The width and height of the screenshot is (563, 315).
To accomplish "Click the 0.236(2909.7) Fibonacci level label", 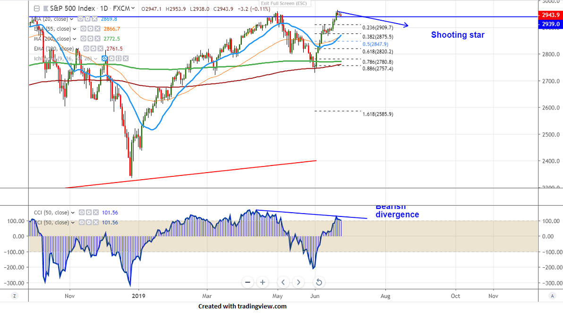I will [378, 28].
